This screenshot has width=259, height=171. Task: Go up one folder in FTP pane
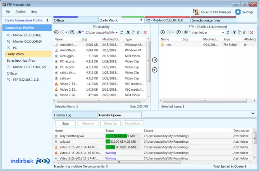click(178, 32)
